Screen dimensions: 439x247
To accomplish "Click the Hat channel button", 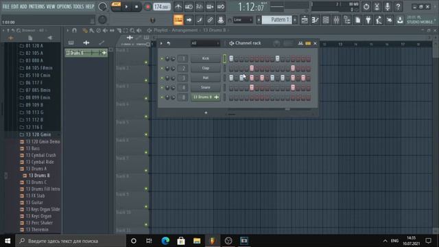I will [x=206, y=78].
